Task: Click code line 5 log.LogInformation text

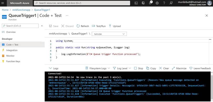Action: tap(101, 54)
